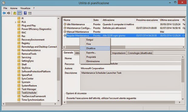The height and width of the screenshot is (112, 188).
Task: Click the Descrizione text box
Action: (131, 80)
